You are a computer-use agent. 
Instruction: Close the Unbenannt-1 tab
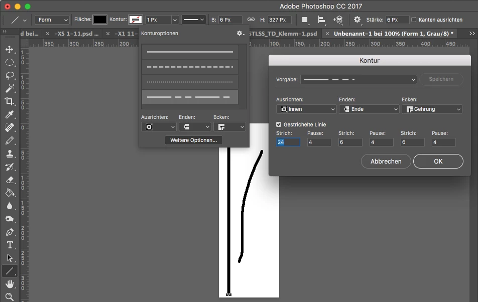coord(327,34)
